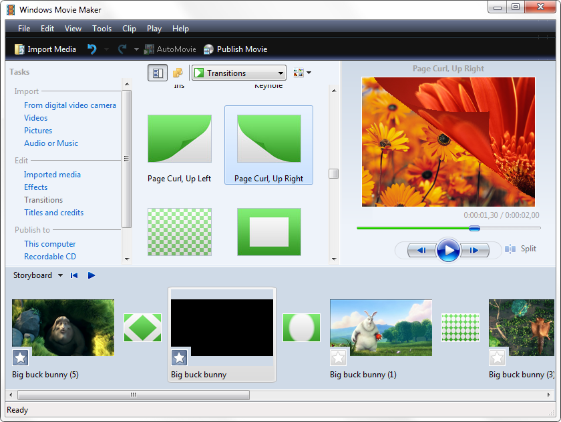The height and width of the screenshot is (422, 561).
Task: Open the Help menu
Action: pos(180,29)
